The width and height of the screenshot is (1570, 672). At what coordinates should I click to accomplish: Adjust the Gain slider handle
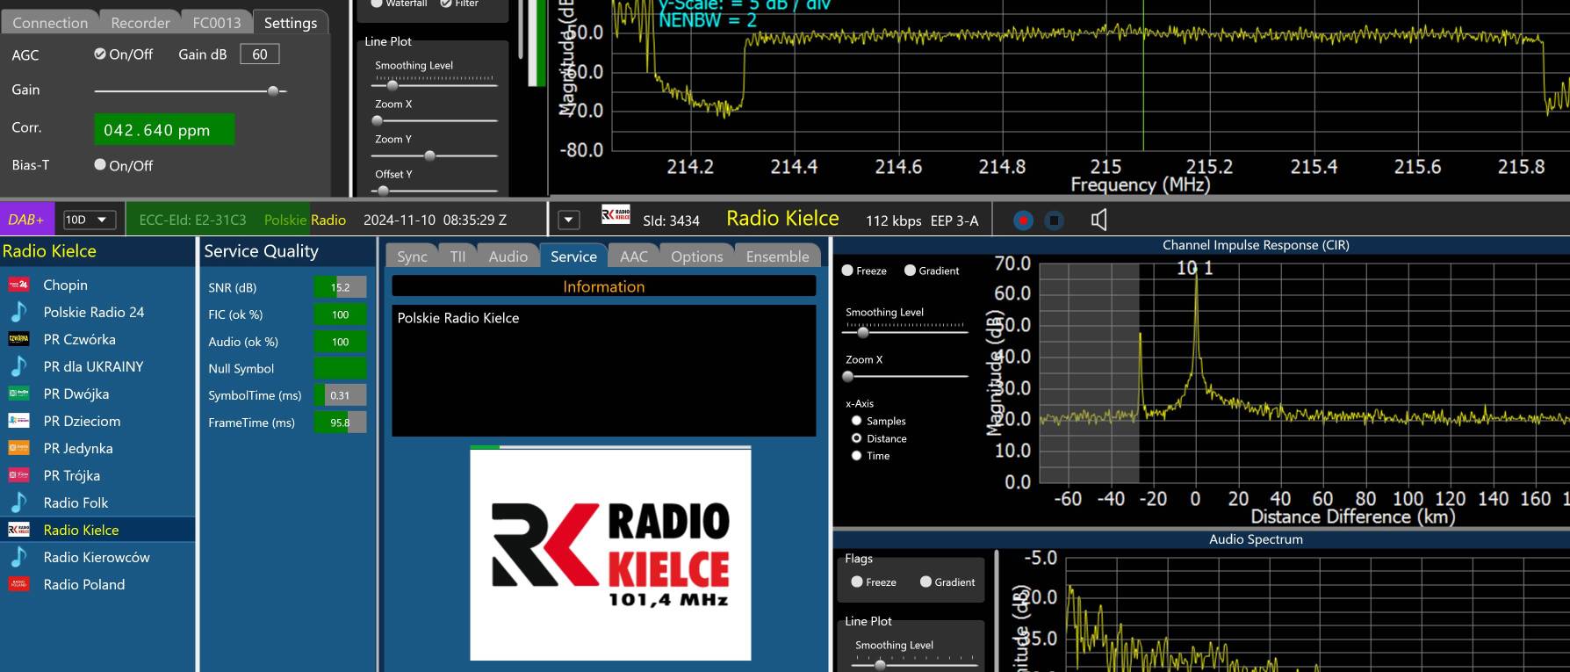coord(273,90)
